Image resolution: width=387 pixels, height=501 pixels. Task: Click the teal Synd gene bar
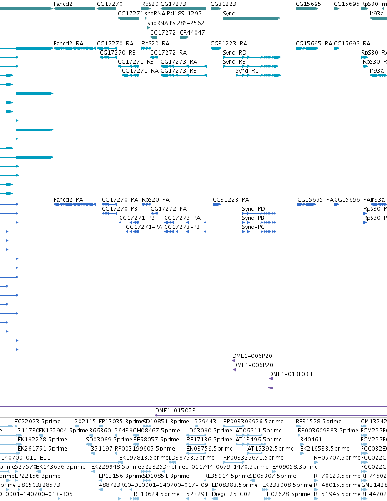pos(251,18)
